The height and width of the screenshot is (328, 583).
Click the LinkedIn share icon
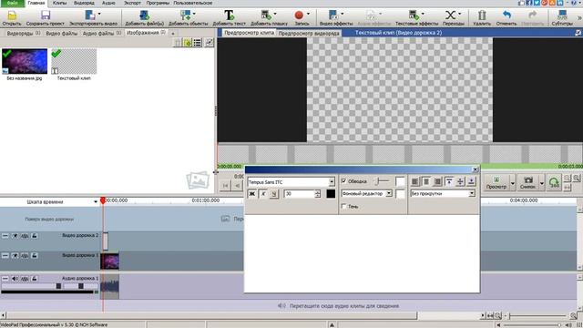point(560,3)
